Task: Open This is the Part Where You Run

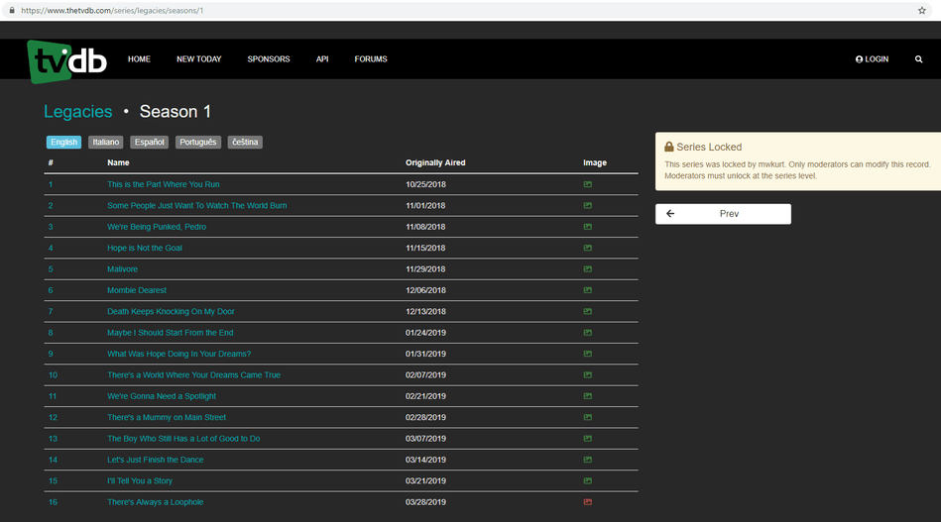Action: click(x=164, y=184)
